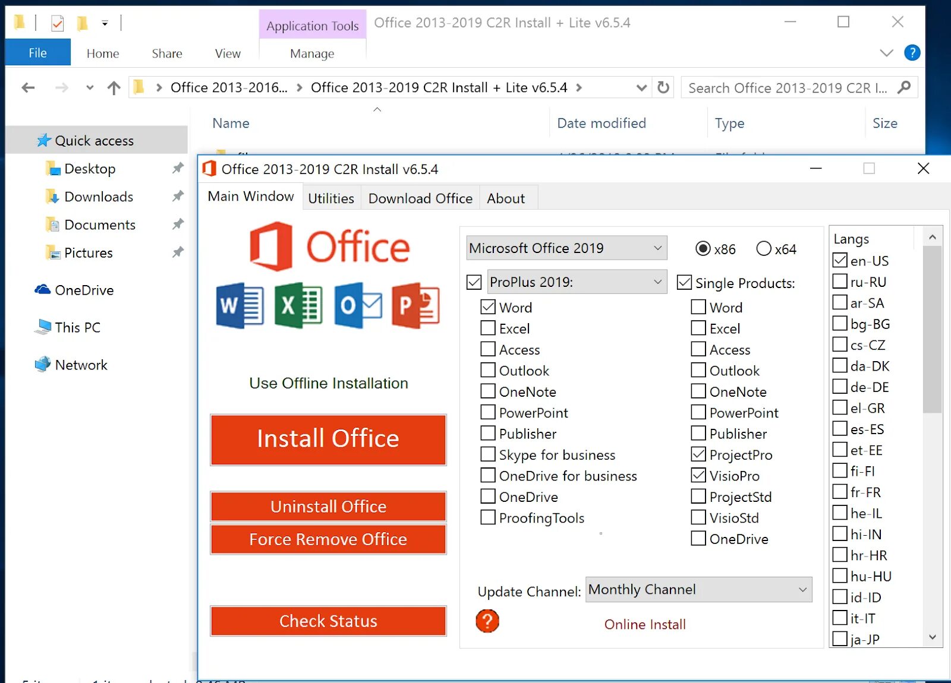Click the Office icon in installer title bar
Viewport: 951px width, 683px height.
click(209, 169)
